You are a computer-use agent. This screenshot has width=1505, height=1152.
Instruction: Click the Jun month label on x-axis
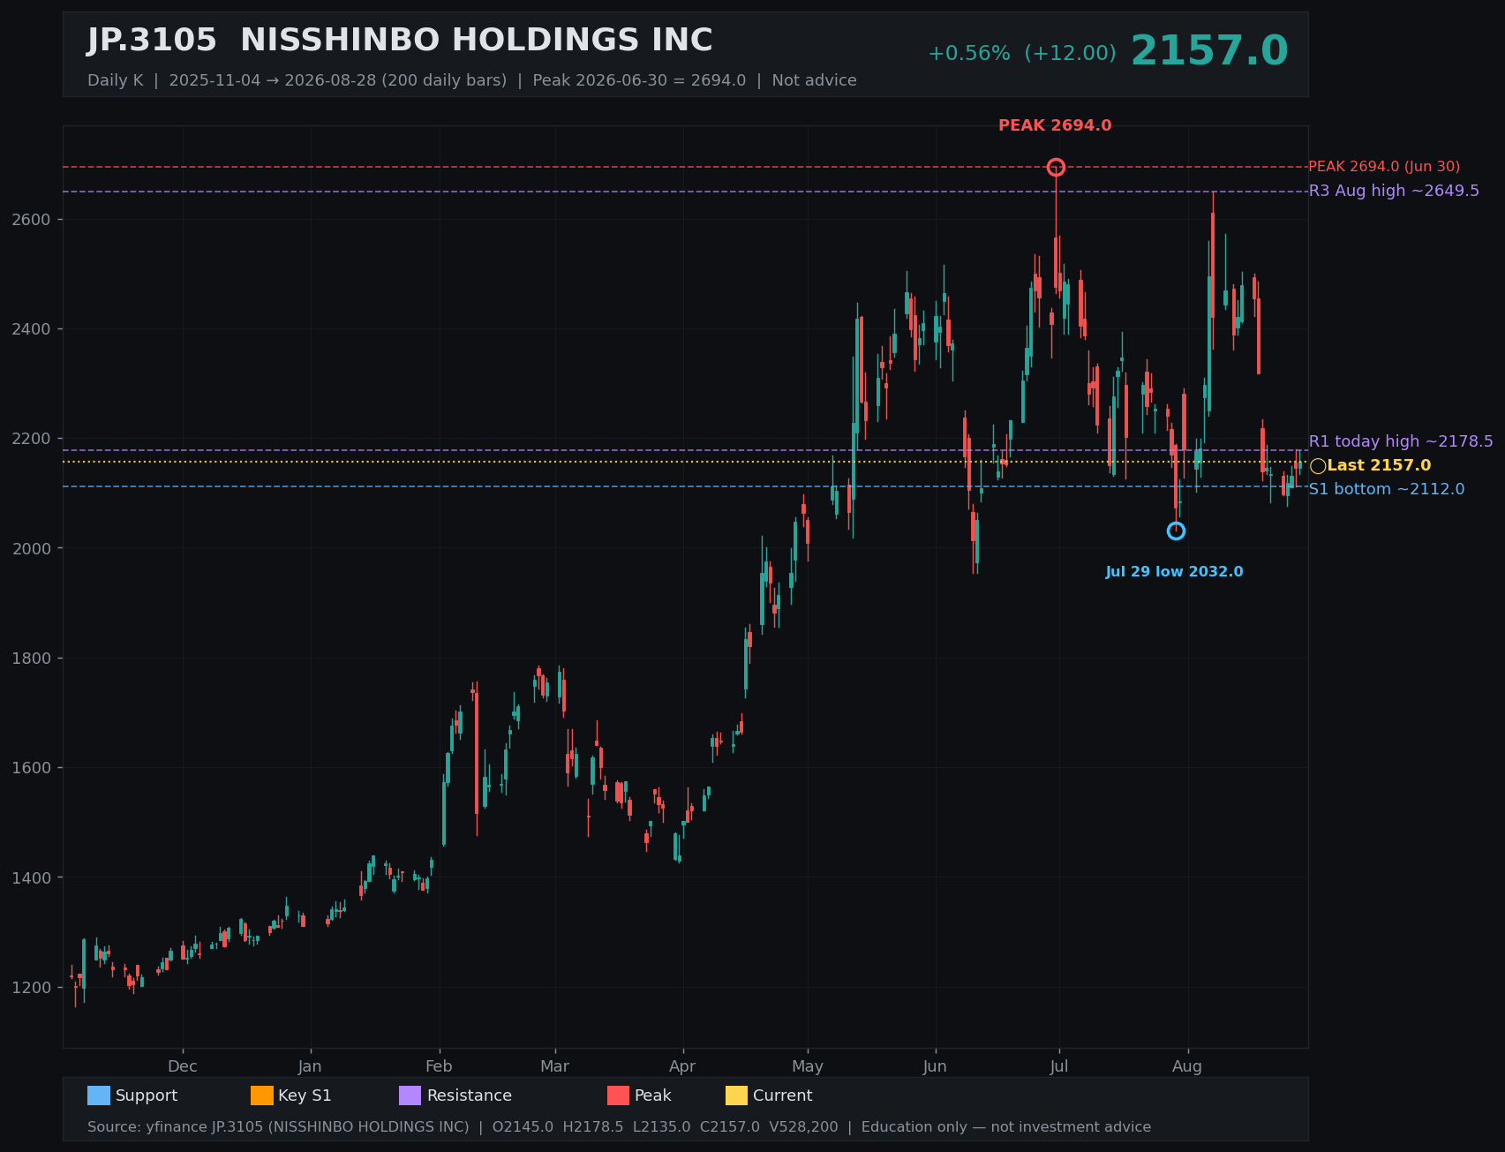pyautogui.click(x=935, y=1066)
